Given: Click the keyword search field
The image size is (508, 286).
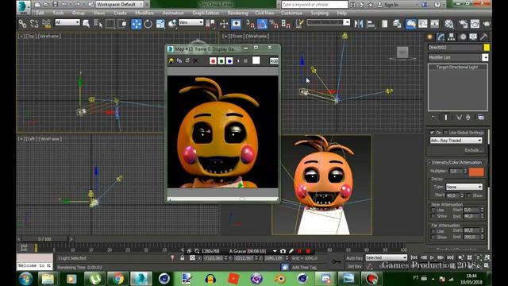Looking at the screenshot, I should click(x=314, y=5).
